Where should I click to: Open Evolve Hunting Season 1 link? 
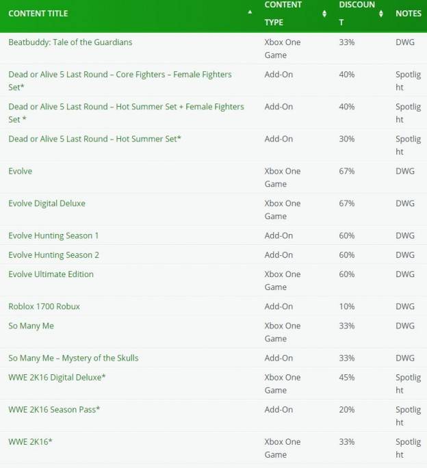pos(53,235)
